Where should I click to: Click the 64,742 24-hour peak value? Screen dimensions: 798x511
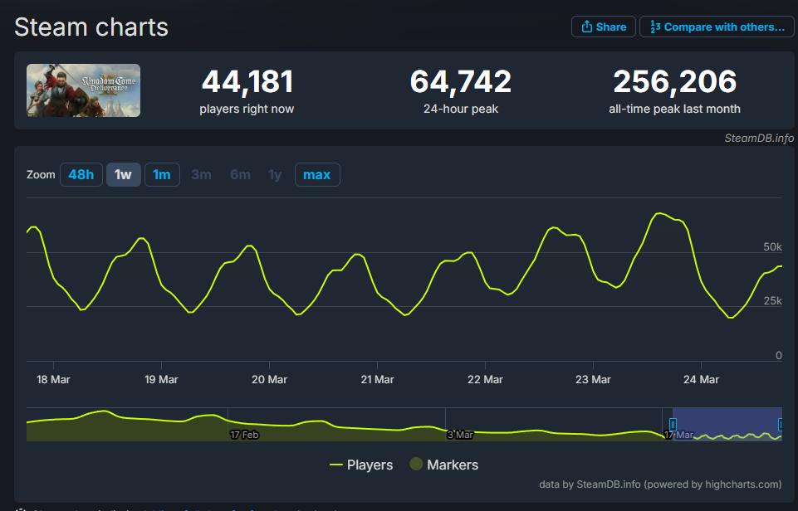(461, 81)
